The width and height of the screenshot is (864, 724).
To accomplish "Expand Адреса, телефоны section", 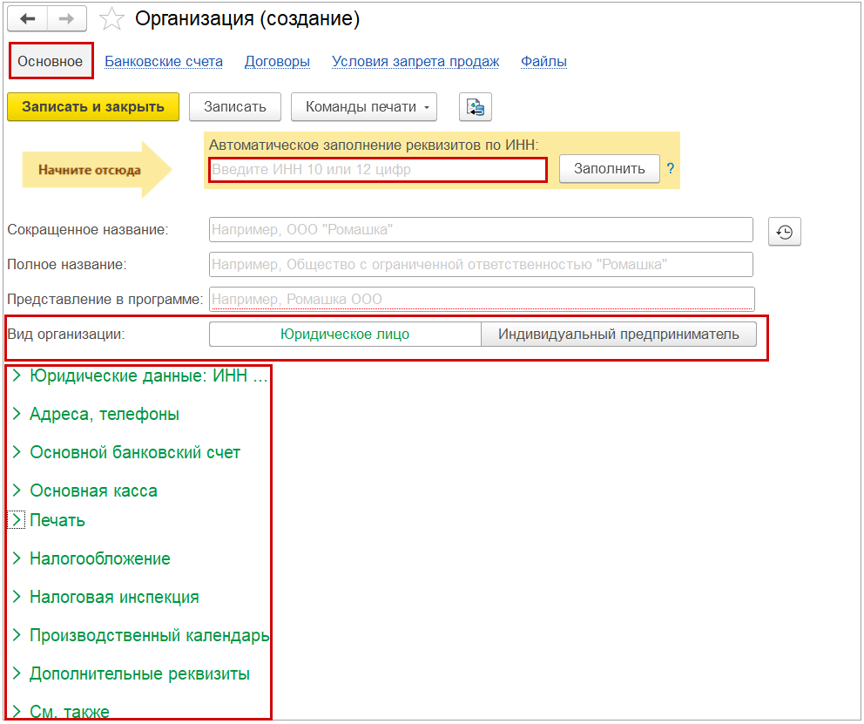I will (96, 415).
